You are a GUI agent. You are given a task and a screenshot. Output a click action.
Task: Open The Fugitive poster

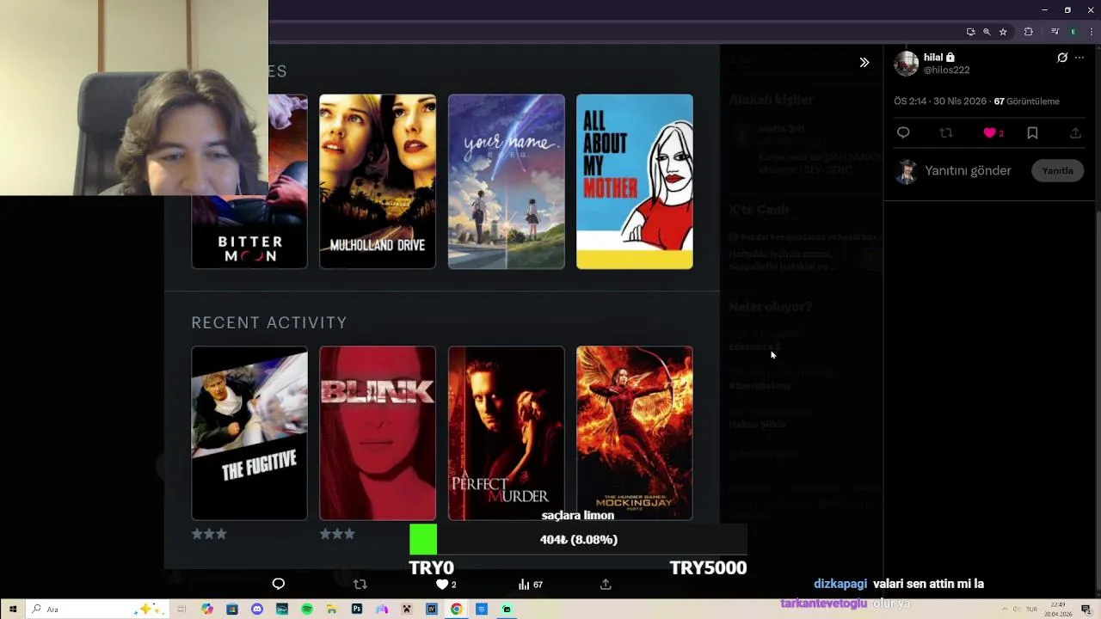pyautogui.click(x=249, y=433)
